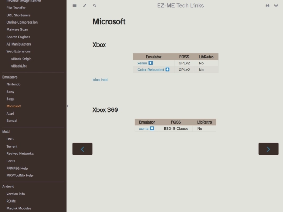Click the Android section heading
The image size is (283, 212).
coord(8,186)
